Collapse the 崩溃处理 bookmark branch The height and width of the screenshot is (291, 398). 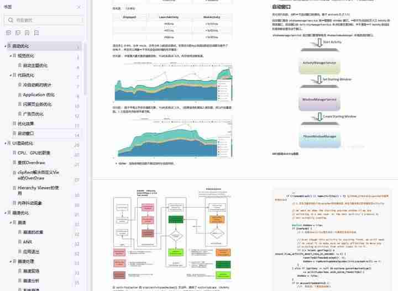11,261
